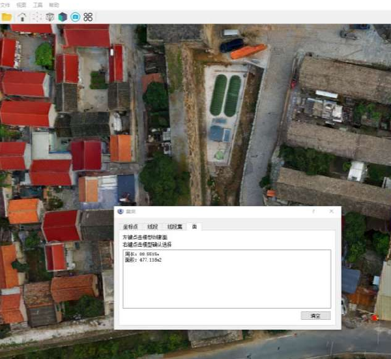This screenshot has height=359, width=391.
Task: Click the green oval tanks in aerial view
Action: pos(225,95)
